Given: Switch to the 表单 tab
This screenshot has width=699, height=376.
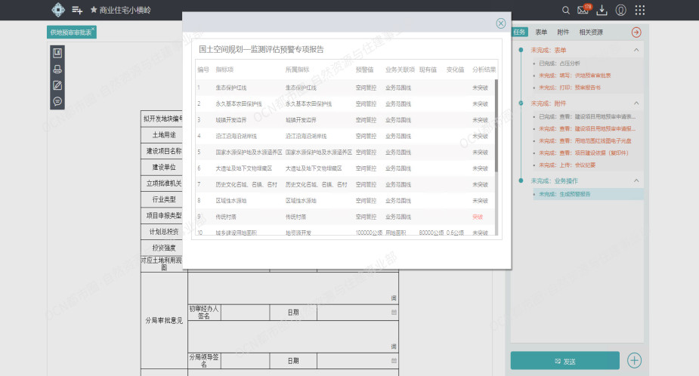Looking at the screenshot, I should click(x=541, y=32).
